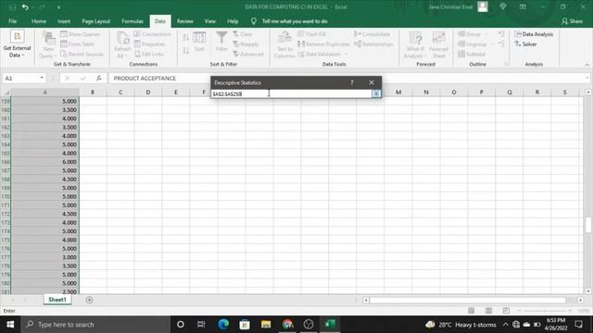Click Forecast Sheet

tap(438, 45)
